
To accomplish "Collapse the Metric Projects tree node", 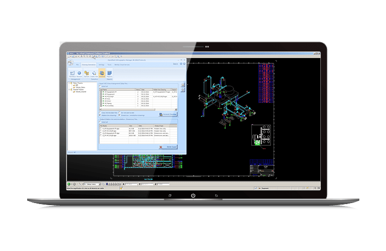I will (69, 84).
